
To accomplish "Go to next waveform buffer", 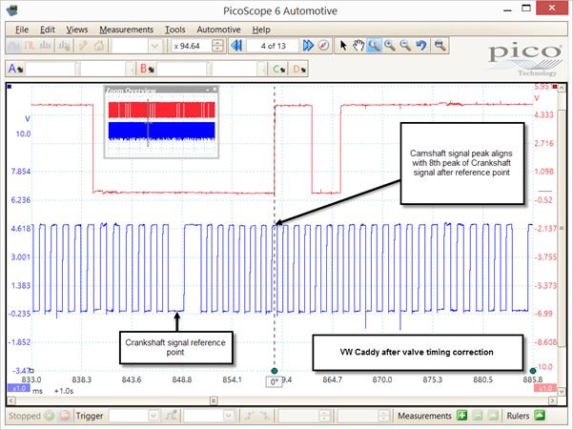I will pos(308,46).
